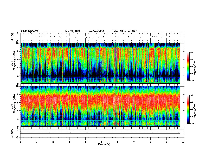Click the "-10" label on upper colorbar
206x159 pixels.
(x=192, y=81)
